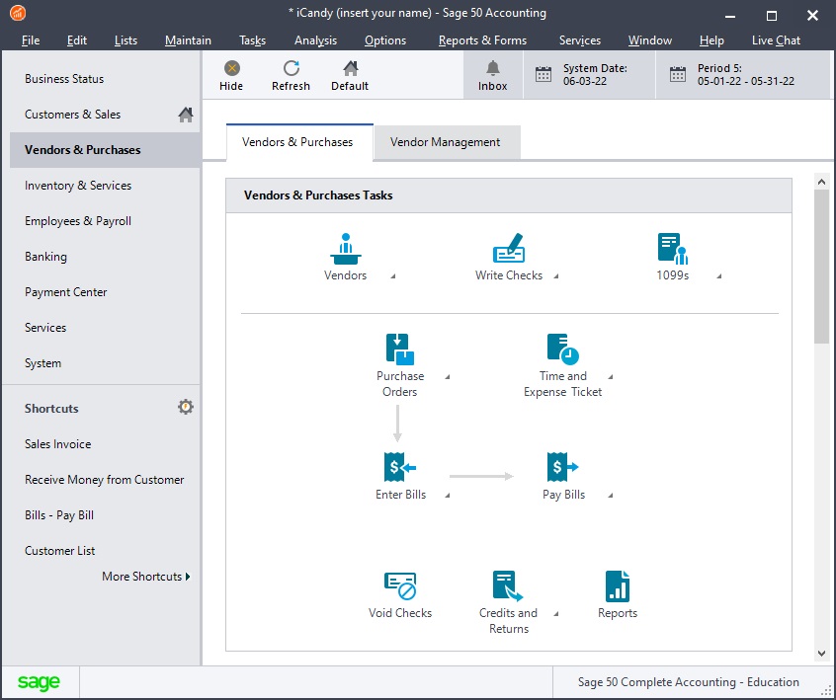Expand the Enter Bills dropdown arrow
836x700 pixels.
(x=448, y=495)
